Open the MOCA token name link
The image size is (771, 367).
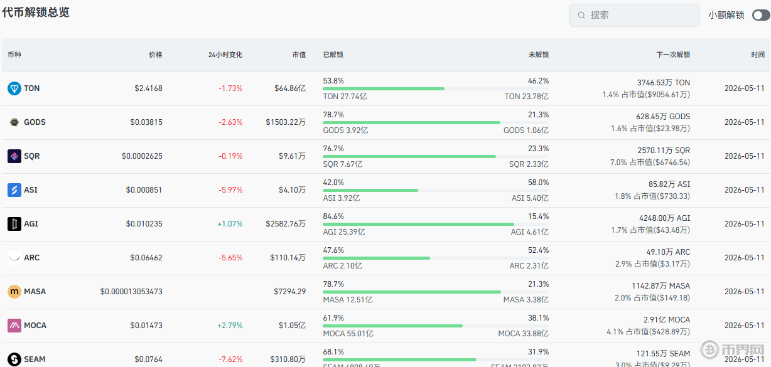click(x=35, y=326)
